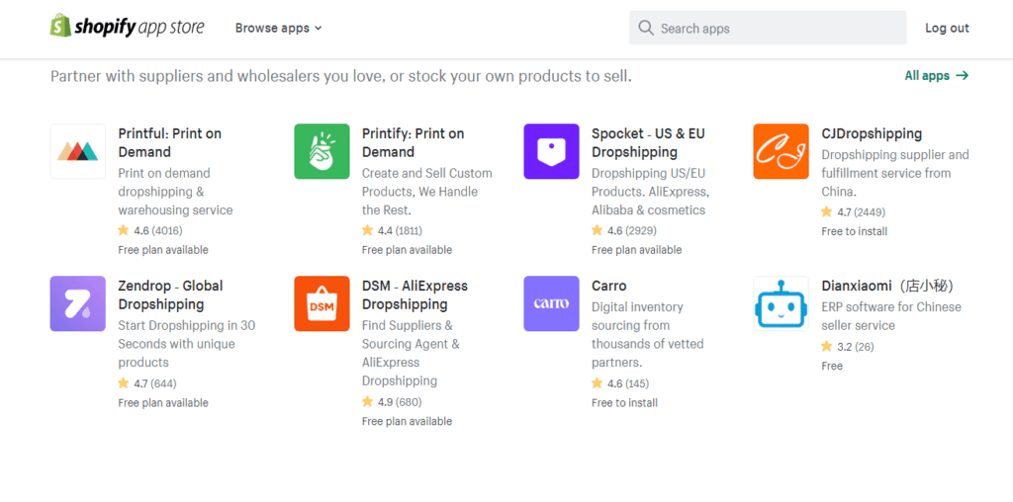The width and height of the screenshot is (1013, 502).
Task: Click the 4.4 (1811) rating text
Action: tap(400, 230)
